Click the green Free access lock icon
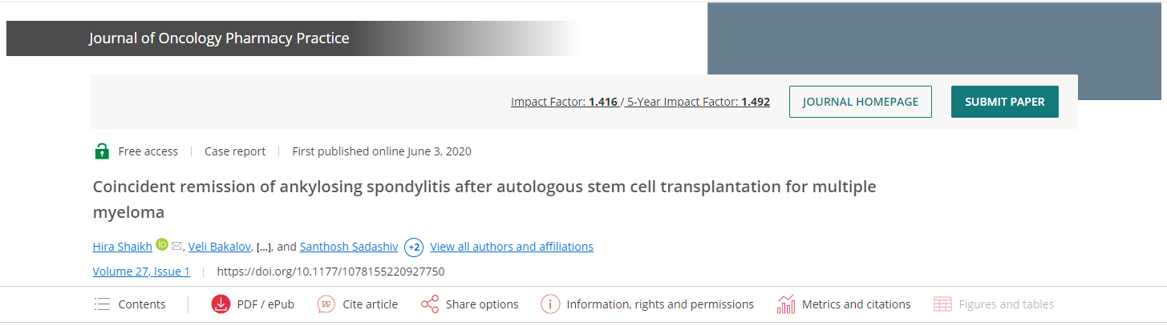 pos(102,151)
